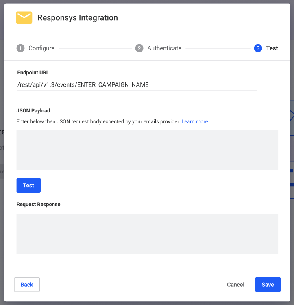
Task: Click the Endpoint URL label
Action: (33, 73)
